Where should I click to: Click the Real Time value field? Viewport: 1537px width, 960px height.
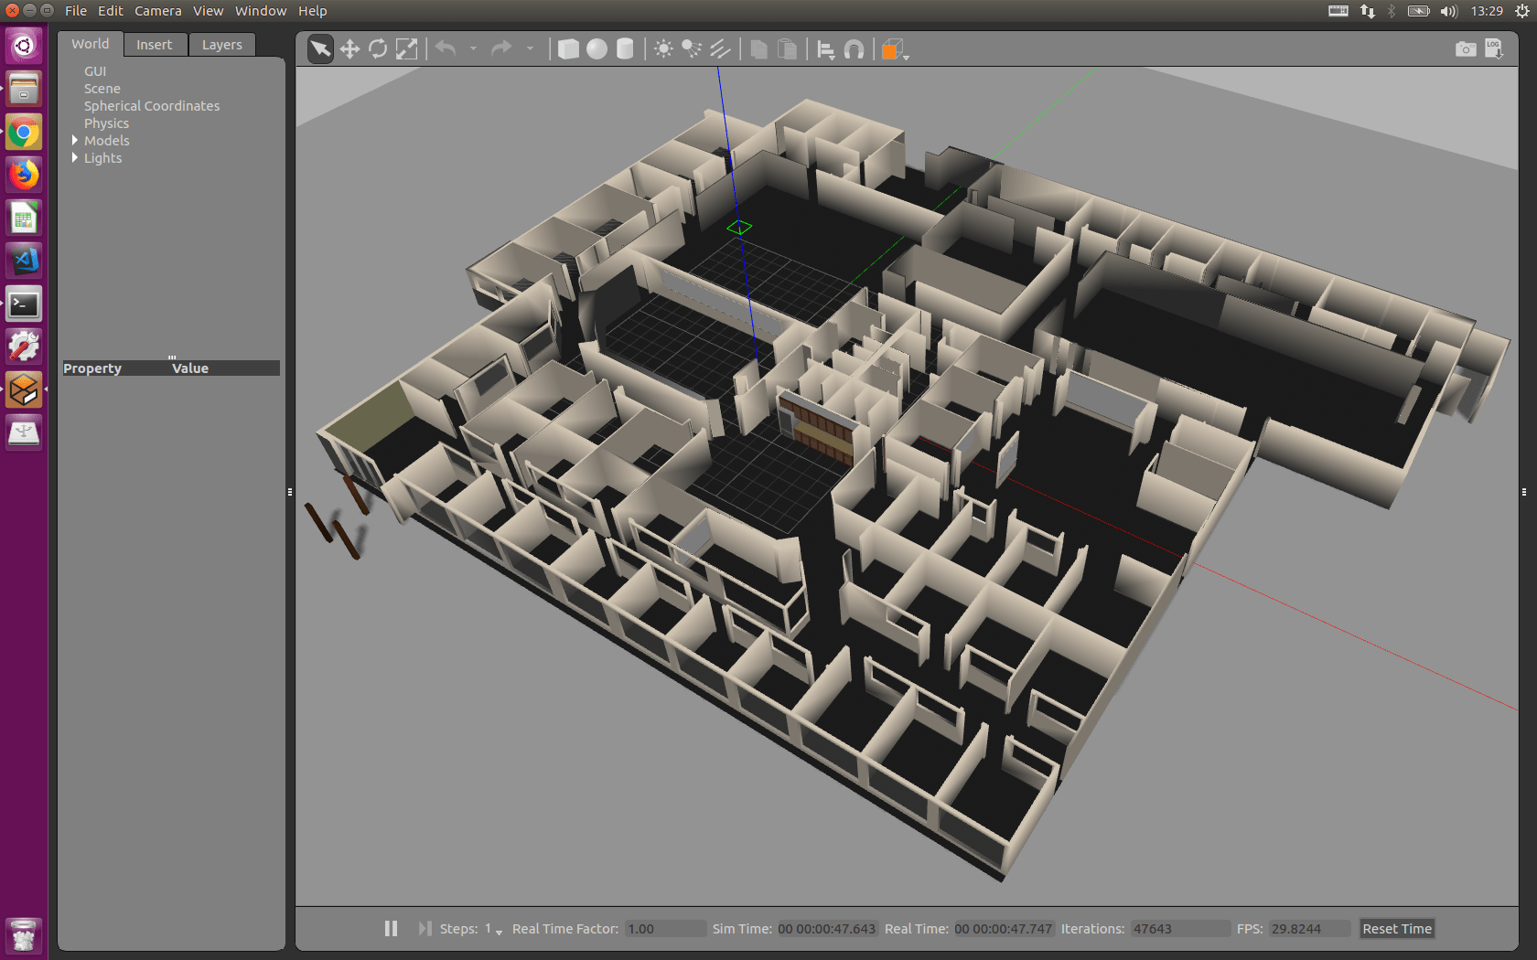[1004, 929]
